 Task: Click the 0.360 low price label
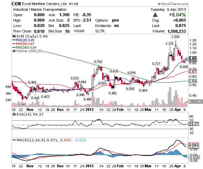click(22, 104)
